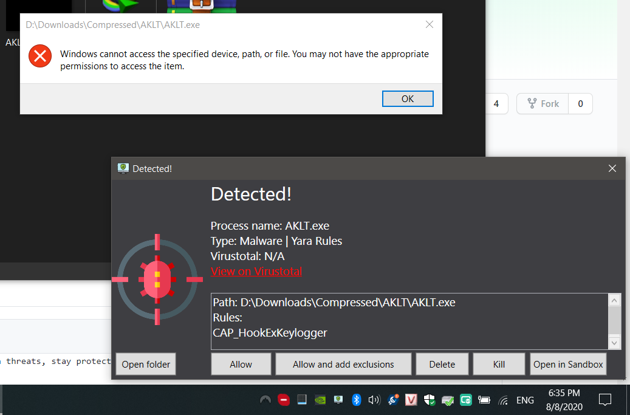Open the clock showing 6:35 PM

tap(564, 400)
